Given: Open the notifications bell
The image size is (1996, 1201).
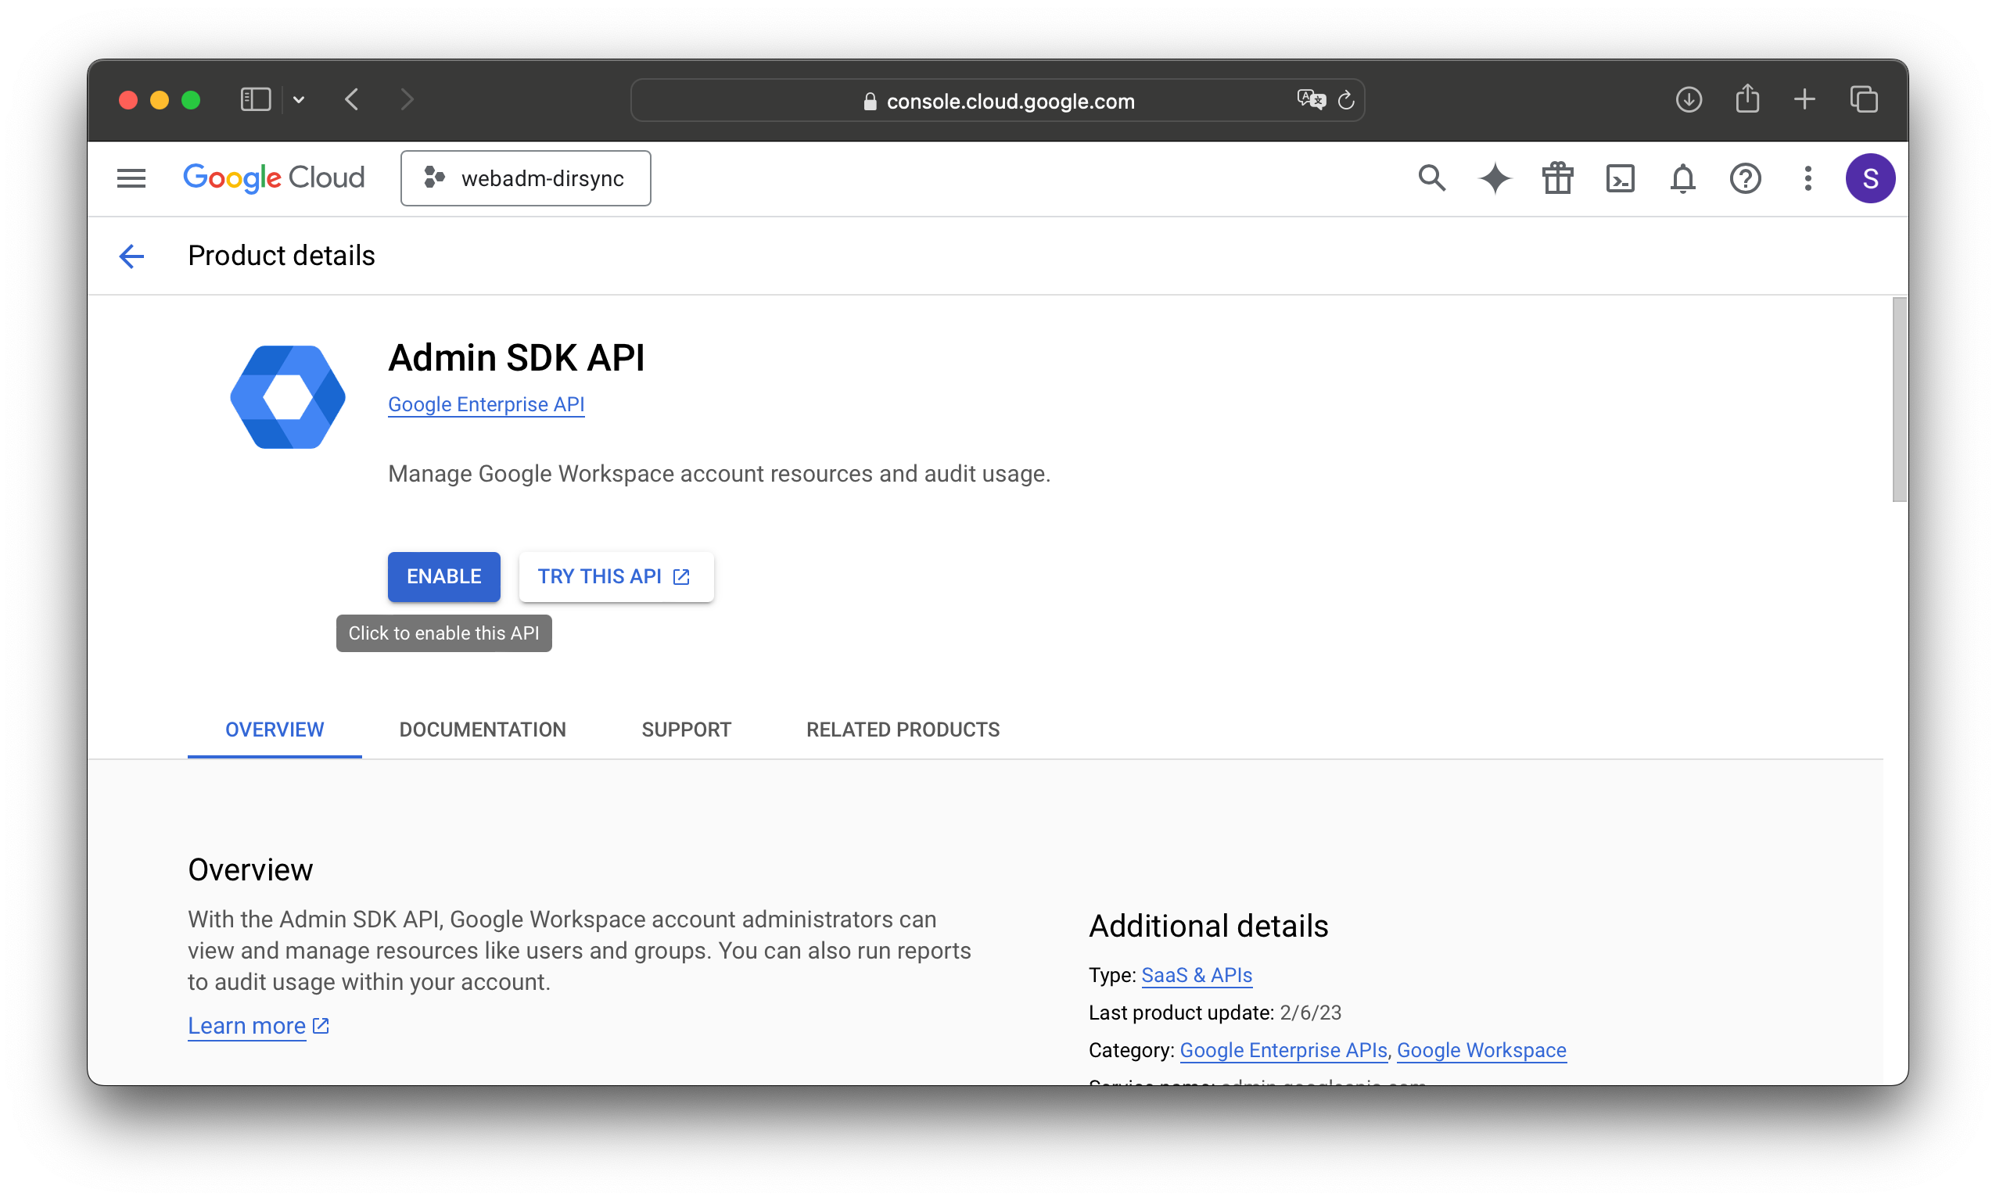Looking at the screenshot, I should click(1682, 178).
